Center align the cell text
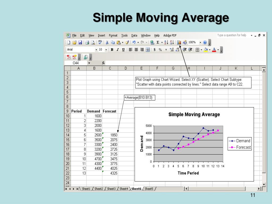This screenshot has height=204, width=272. 136,50
